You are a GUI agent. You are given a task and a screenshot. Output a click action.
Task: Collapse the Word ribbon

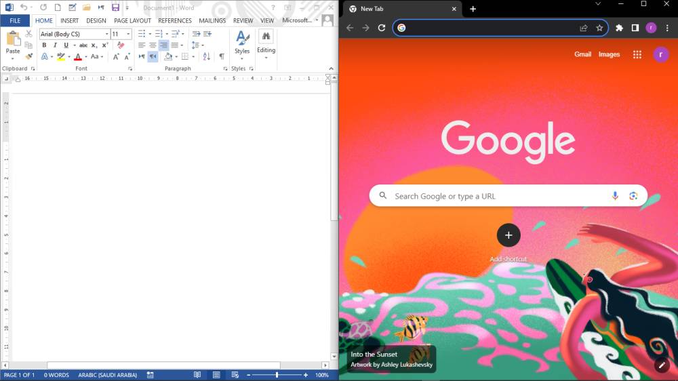[x=332, y=68]
